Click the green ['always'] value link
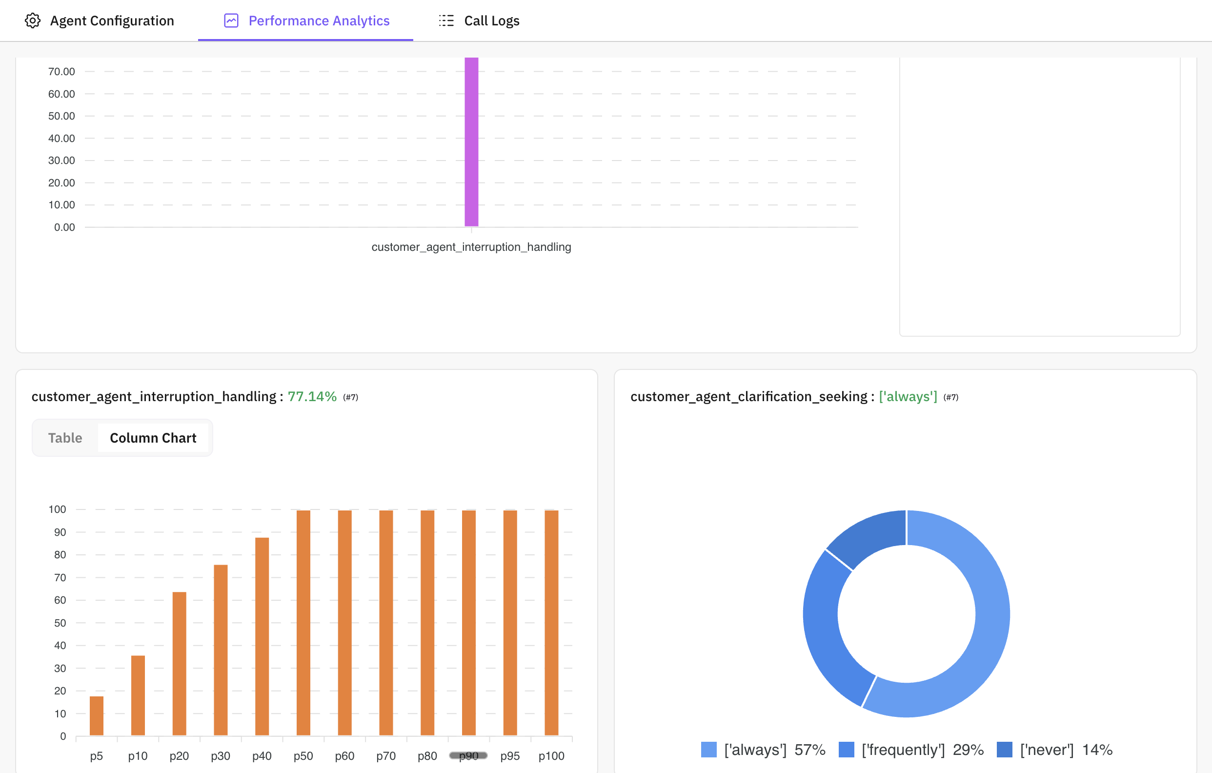This screenshot has height=773, width=1212. click(x=908, y=397)
